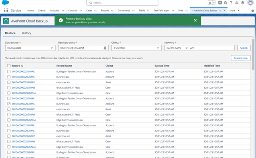
Task: Switch to the History tab
Action: (x=27, y=33)
